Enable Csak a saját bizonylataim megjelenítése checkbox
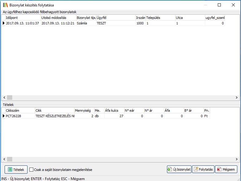The width and height of the screenshot is (241, 181). [32, 170]
